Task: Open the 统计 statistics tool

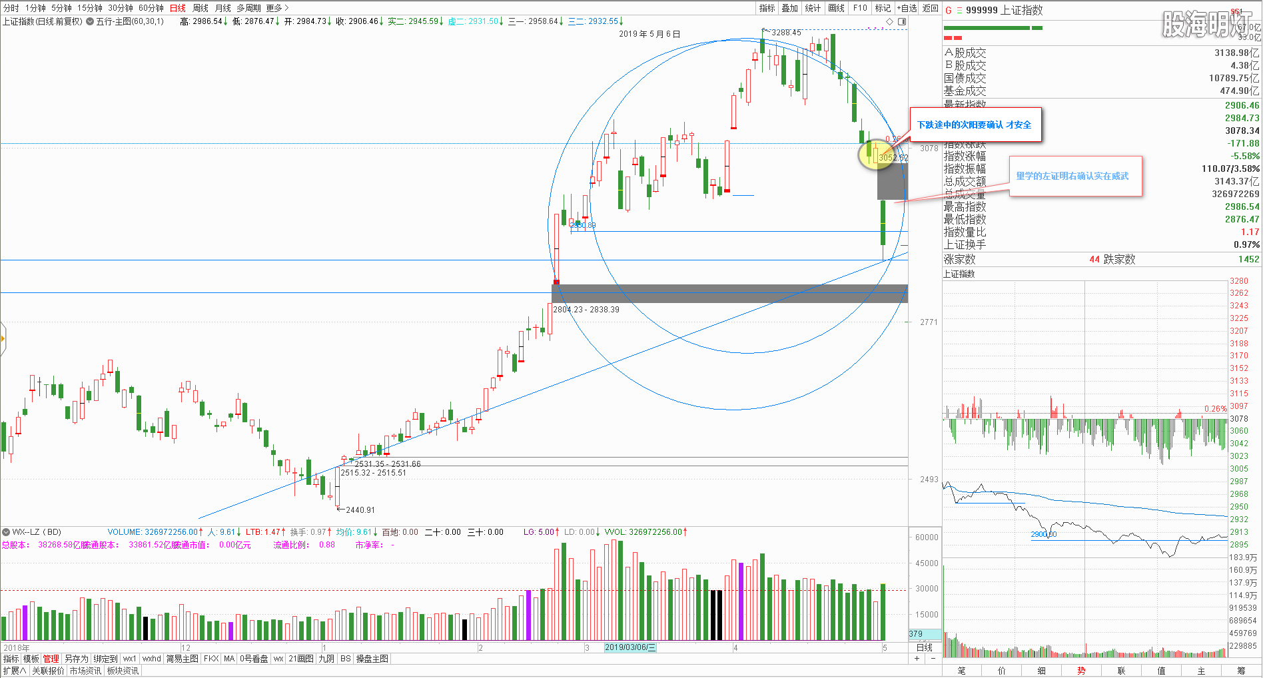Action: [x=813, y=8]
